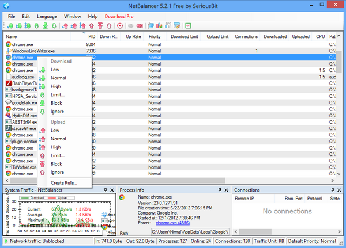The image size is (346, 248).
Task: Choose Low under Download in context menu
Action: [65, 70]
